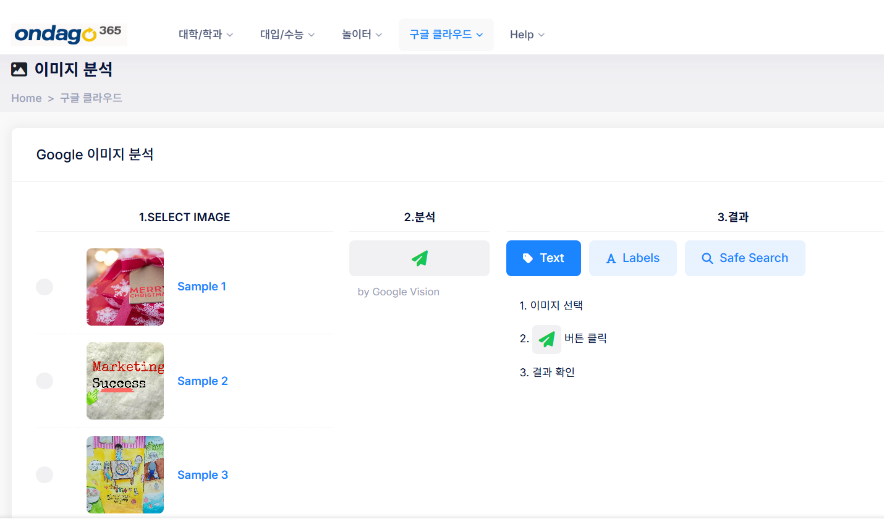Go to Home in the breadcrumb
The image size is (884, 519).
27,98
